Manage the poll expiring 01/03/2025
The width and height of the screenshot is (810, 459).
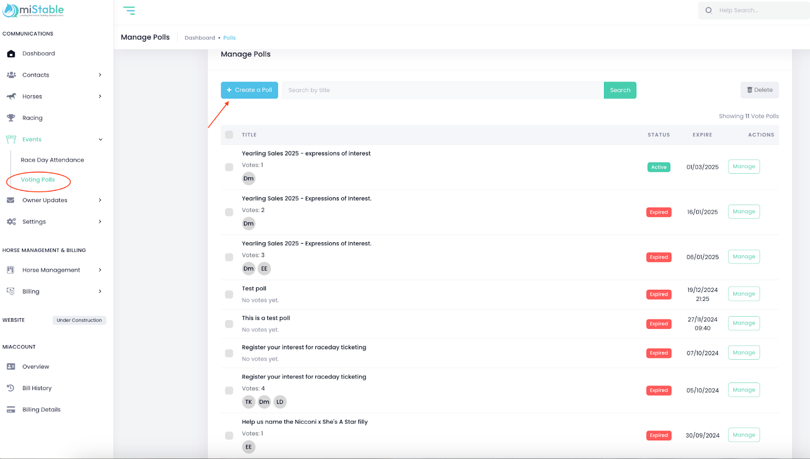pyautogui.click(x=744, y=167)
